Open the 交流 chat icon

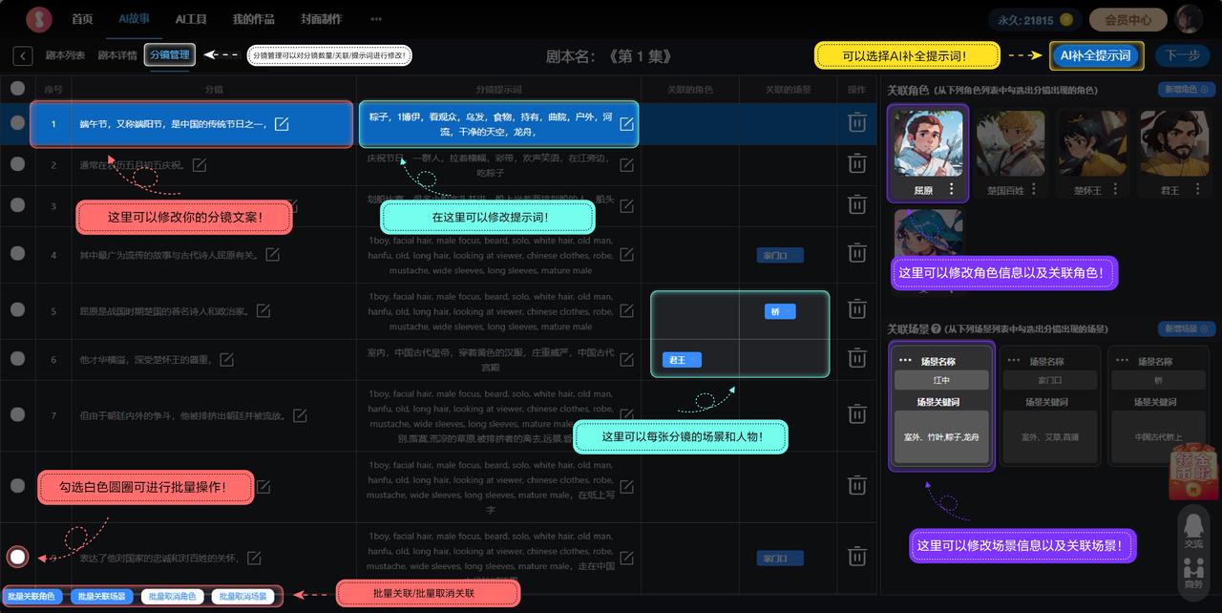(1193, 529)
